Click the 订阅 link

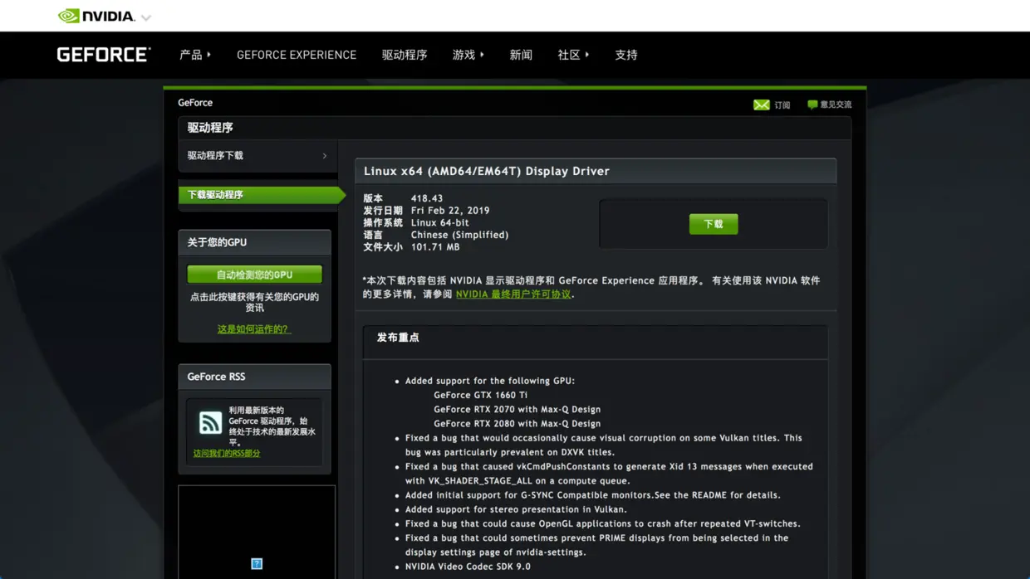[x=782, y=105]
